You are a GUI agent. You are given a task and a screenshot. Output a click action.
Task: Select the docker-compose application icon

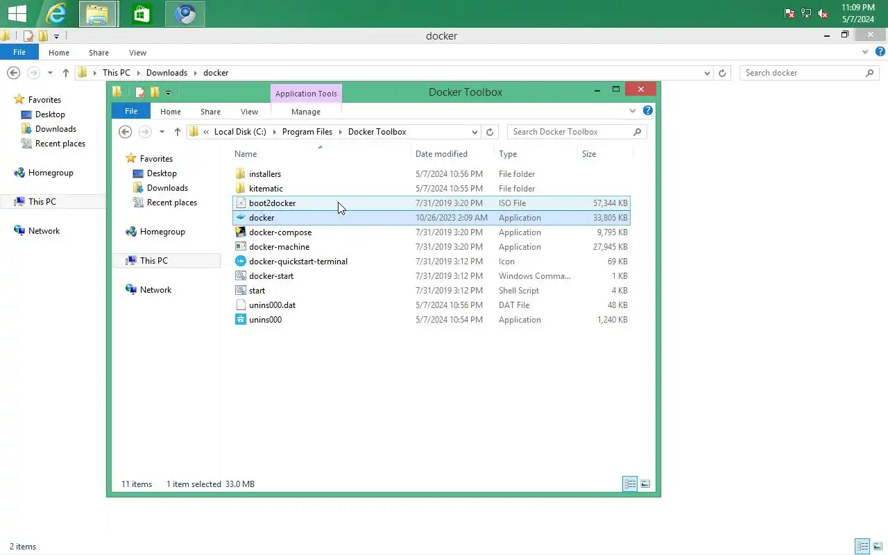[x=241, y=232]
